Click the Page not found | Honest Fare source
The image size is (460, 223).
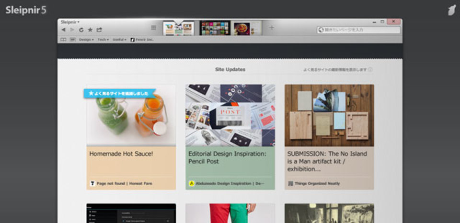click(x=125, y=183)
